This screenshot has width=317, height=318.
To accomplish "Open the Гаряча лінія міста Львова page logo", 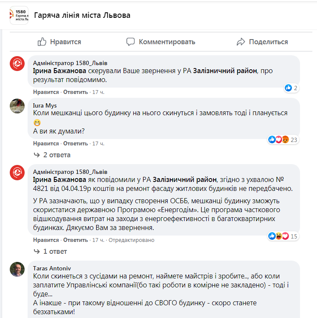I will [19, 15].
